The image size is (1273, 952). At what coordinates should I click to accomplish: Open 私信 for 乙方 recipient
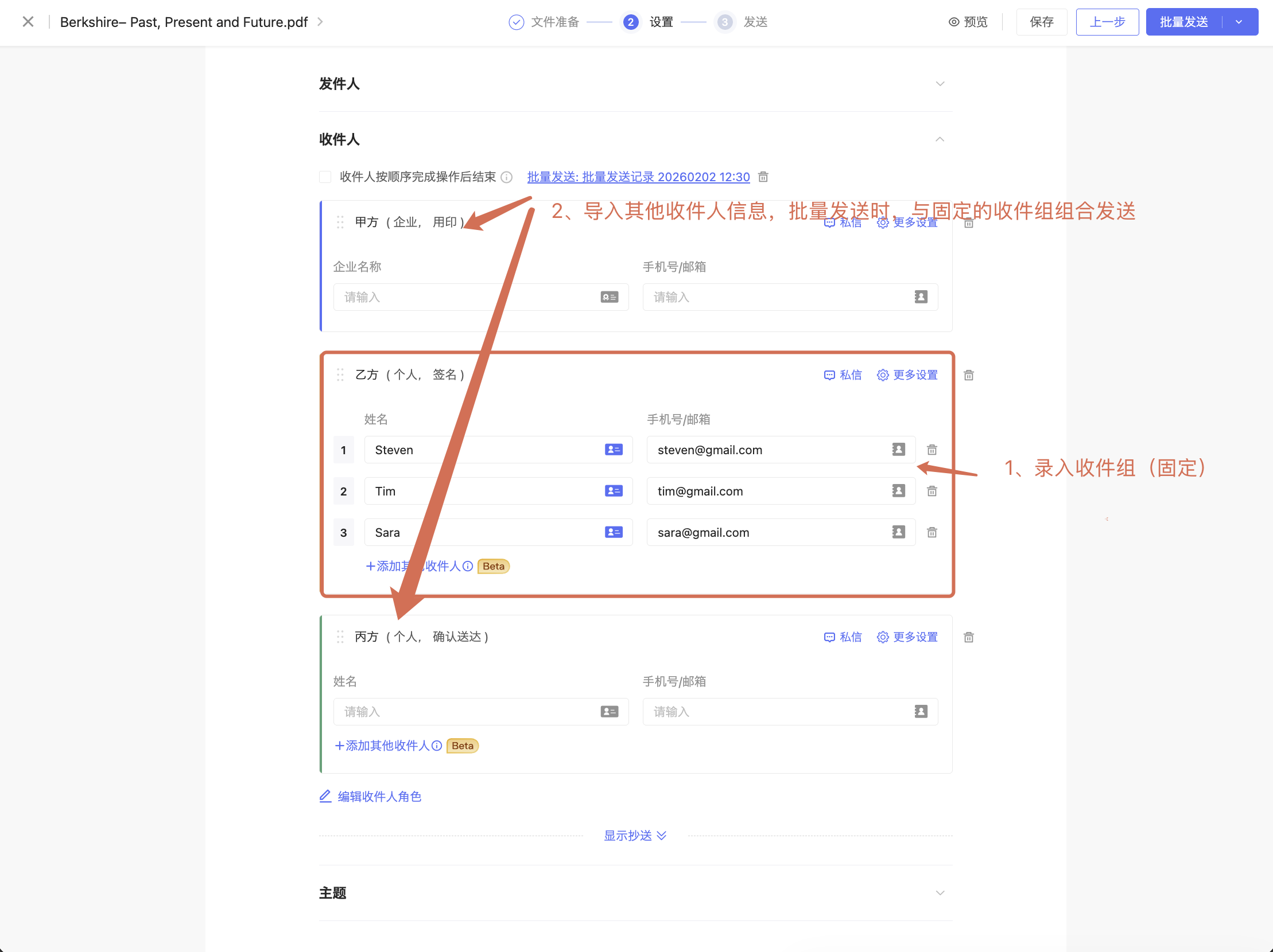click(843, 375)
